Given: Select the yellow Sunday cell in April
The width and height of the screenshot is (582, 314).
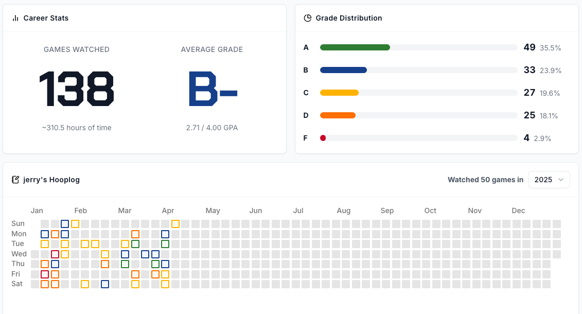Looking at the screenshot, I should 175,224.
